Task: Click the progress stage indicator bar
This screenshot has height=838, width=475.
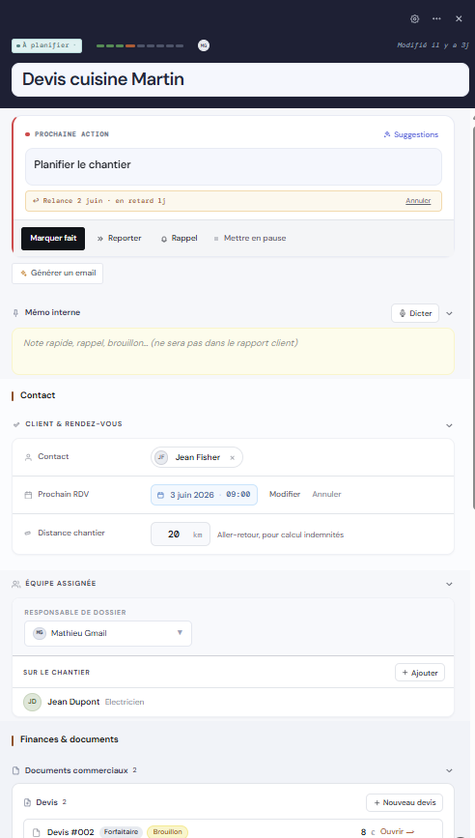Action: click(x=140, y=46)
